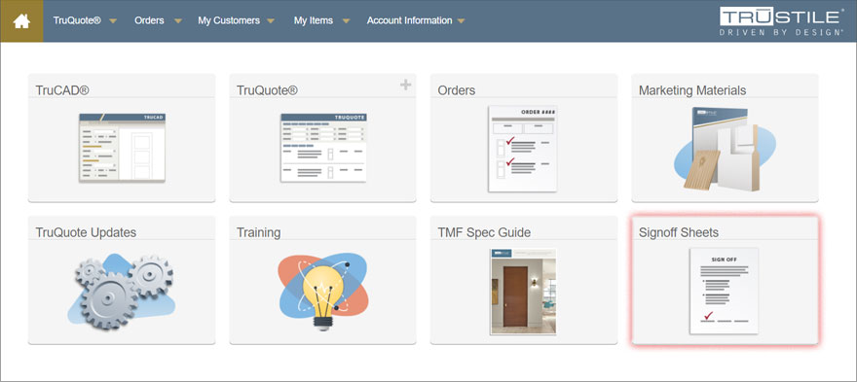Click the Training tile title
This screenshot has height=382, width=857.
click(258, 232)
